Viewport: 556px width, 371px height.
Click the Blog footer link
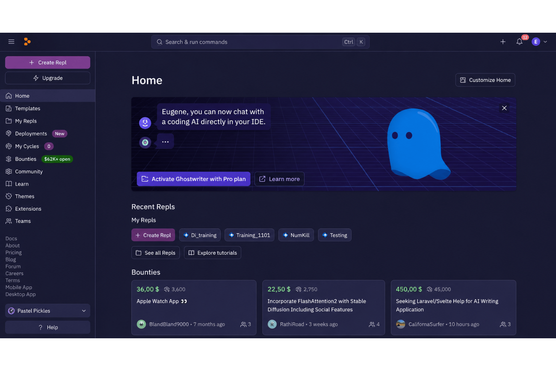(x=11, y=259)
